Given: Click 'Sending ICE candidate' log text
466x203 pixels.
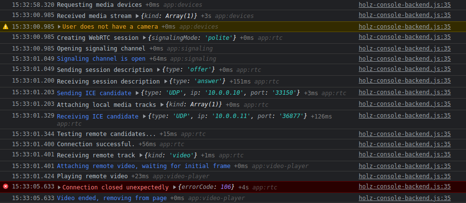Looking at the screenshot, I should pyautogui.click(x=94, y=93).
